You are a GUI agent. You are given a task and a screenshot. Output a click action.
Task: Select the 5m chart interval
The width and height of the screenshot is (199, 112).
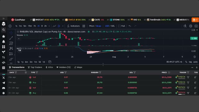click(25, 26)
